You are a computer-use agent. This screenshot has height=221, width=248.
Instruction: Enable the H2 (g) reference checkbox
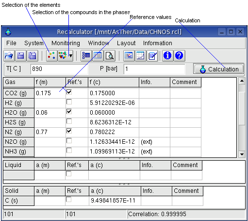pos(69,102)
